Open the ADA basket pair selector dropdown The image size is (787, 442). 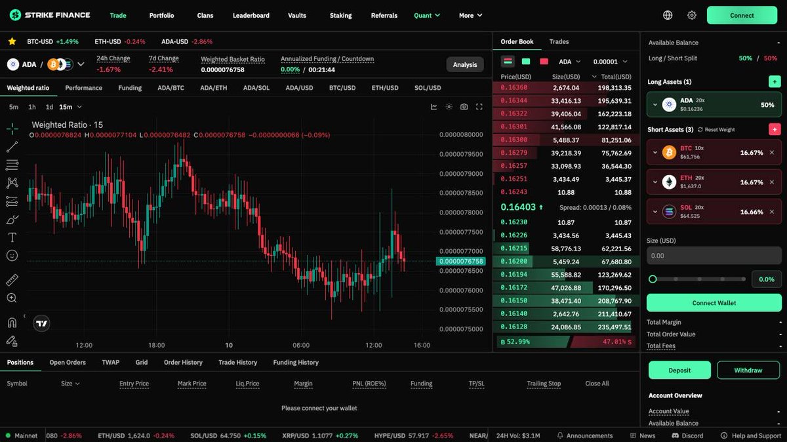81,64
